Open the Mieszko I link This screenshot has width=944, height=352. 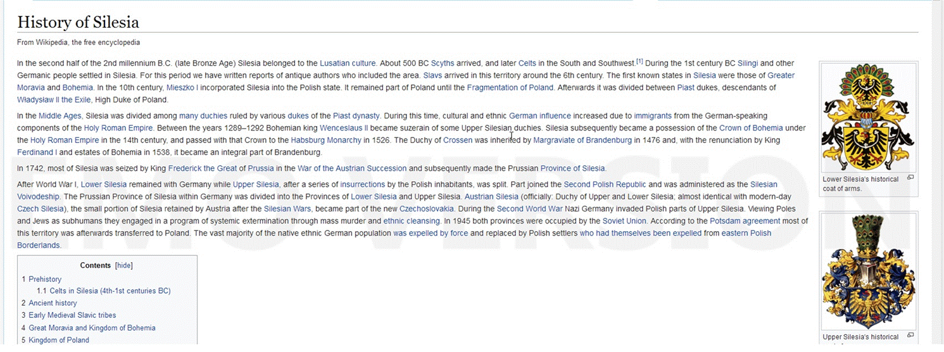tap(182, 87)
